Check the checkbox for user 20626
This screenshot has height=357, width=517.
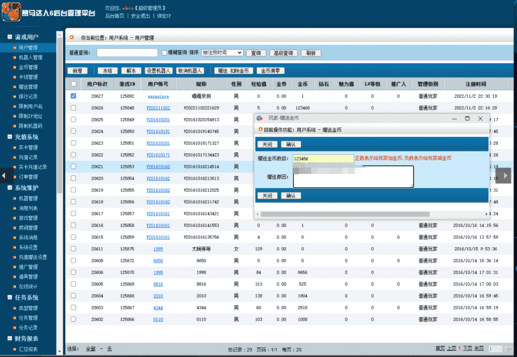pyautogui.click(x=74, y=108)
